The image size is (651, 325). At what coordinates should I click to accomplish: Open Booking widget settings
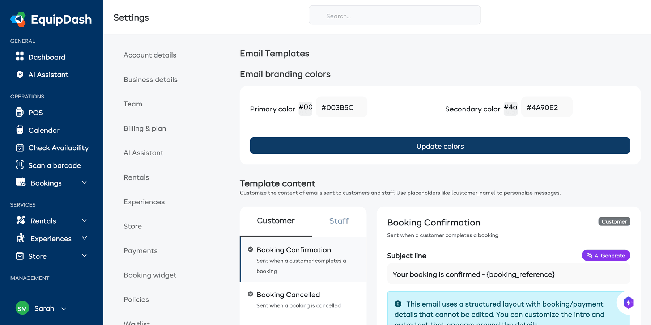pyautogui.click(x=150, y=275)
